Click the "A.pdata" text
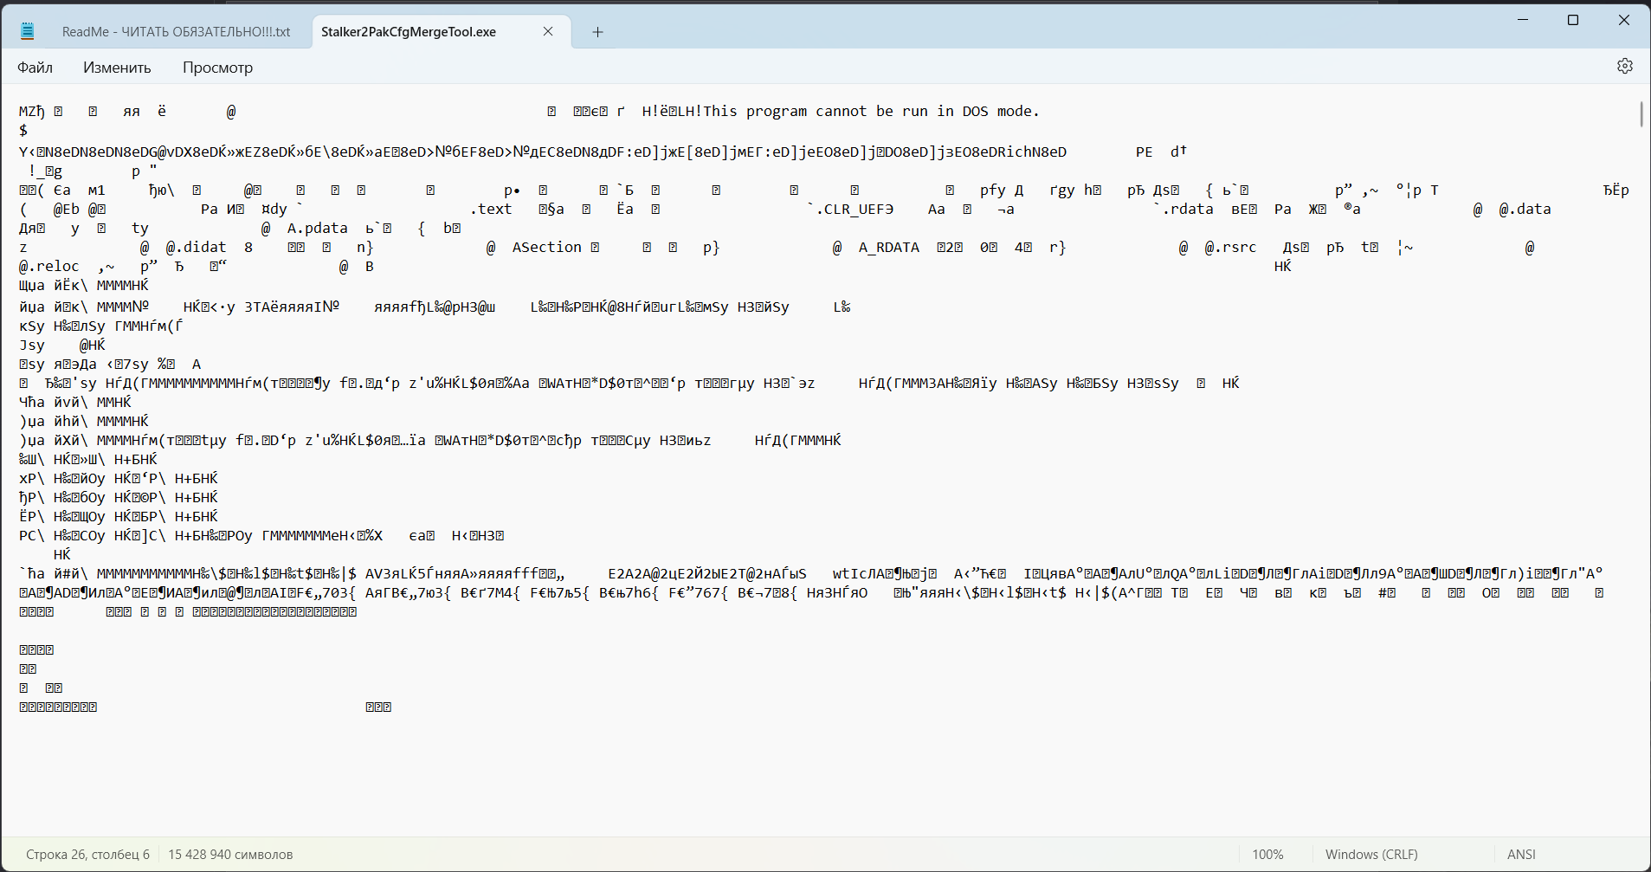1651x872 pixels. (317, 228)
